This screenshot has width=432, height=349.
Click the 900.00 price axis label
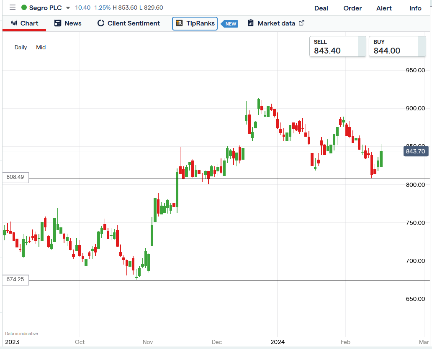click(x=416, y=108)
